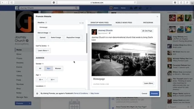The height and width of the screenshot is (109, 194).
Task: Click the Add an Image info icon
Action: (50, 33)
